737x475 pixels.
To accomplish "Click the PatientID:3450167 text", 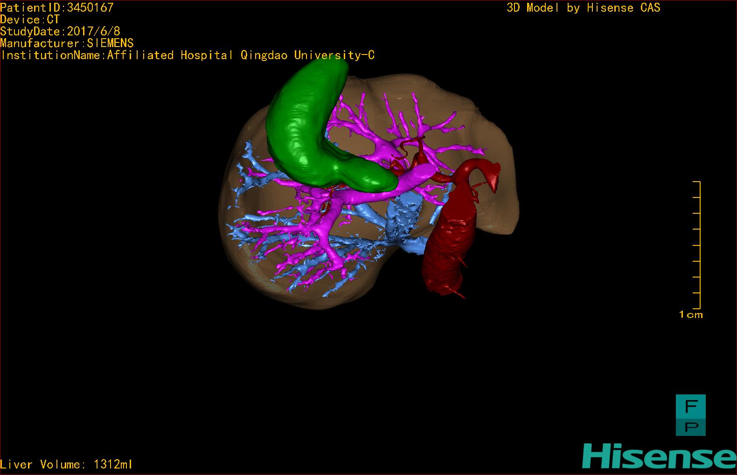I will (57, 7).
